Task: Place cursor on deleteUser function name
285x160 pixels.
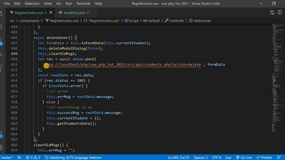Action: coord(57,38)
